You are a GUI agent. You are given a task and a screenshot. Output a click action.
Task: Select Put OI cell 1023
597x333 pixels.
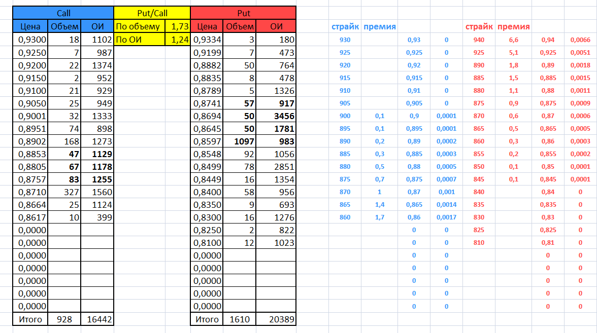(276, 243)
